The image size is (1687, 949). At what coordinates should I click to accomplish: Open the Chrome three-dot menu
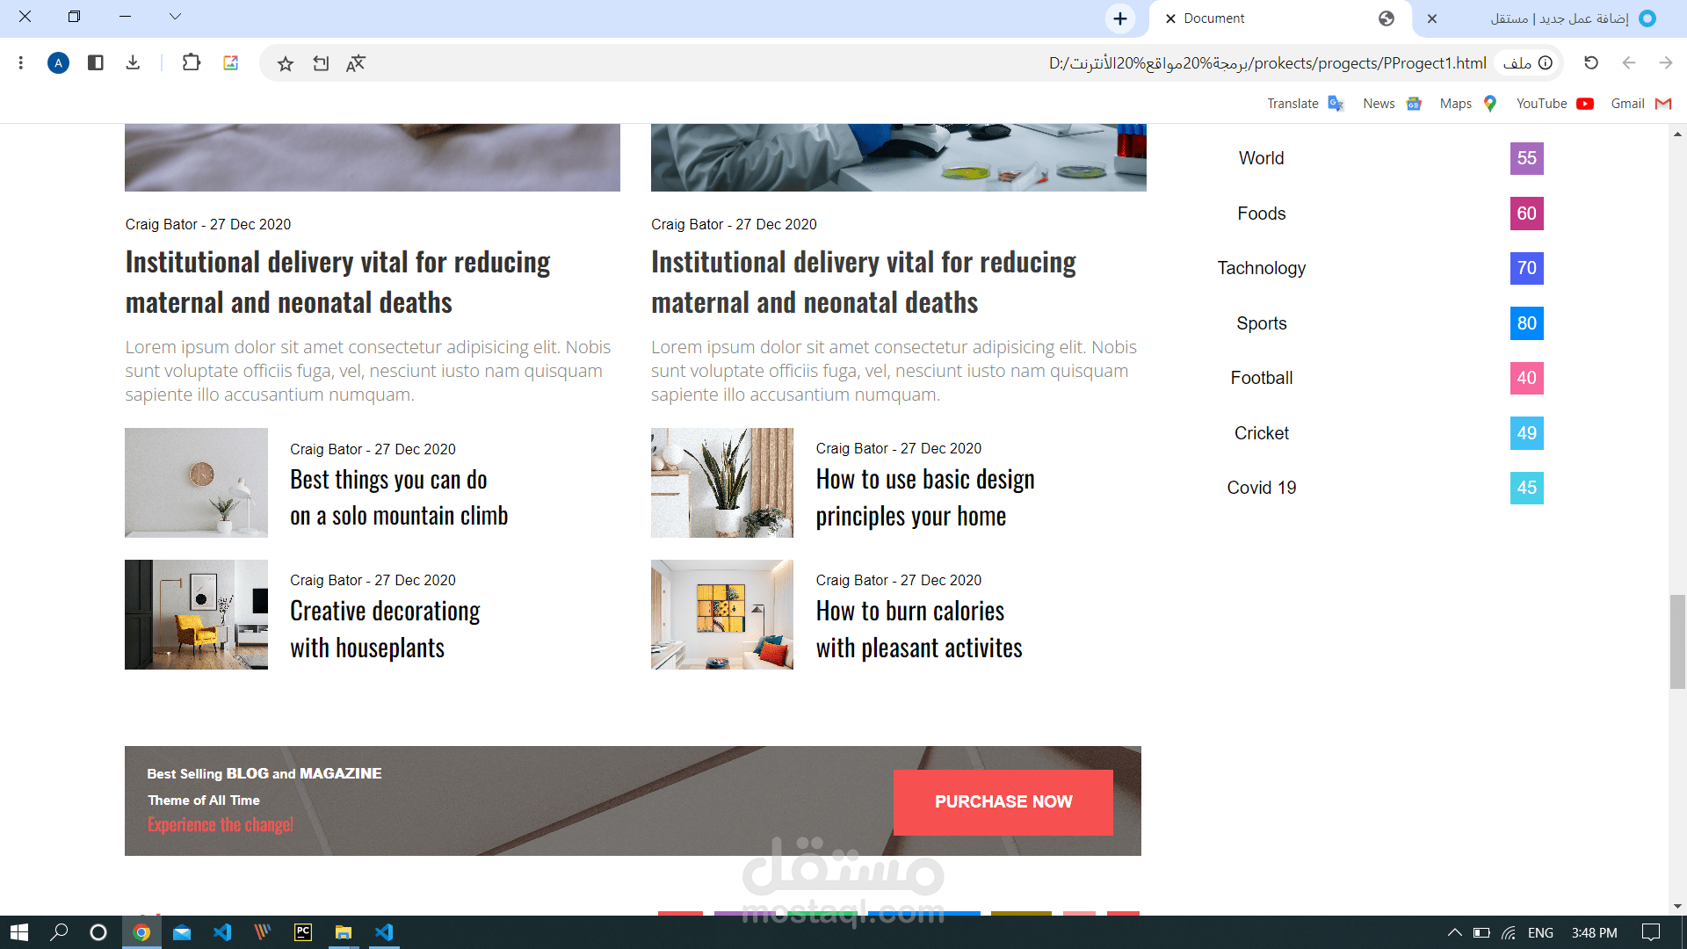pos(20,63)
